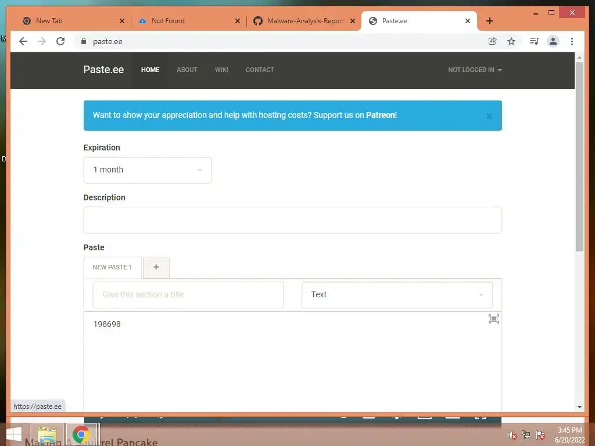
Task: Click the muted volume tray icon
Action: pos(512,435)
